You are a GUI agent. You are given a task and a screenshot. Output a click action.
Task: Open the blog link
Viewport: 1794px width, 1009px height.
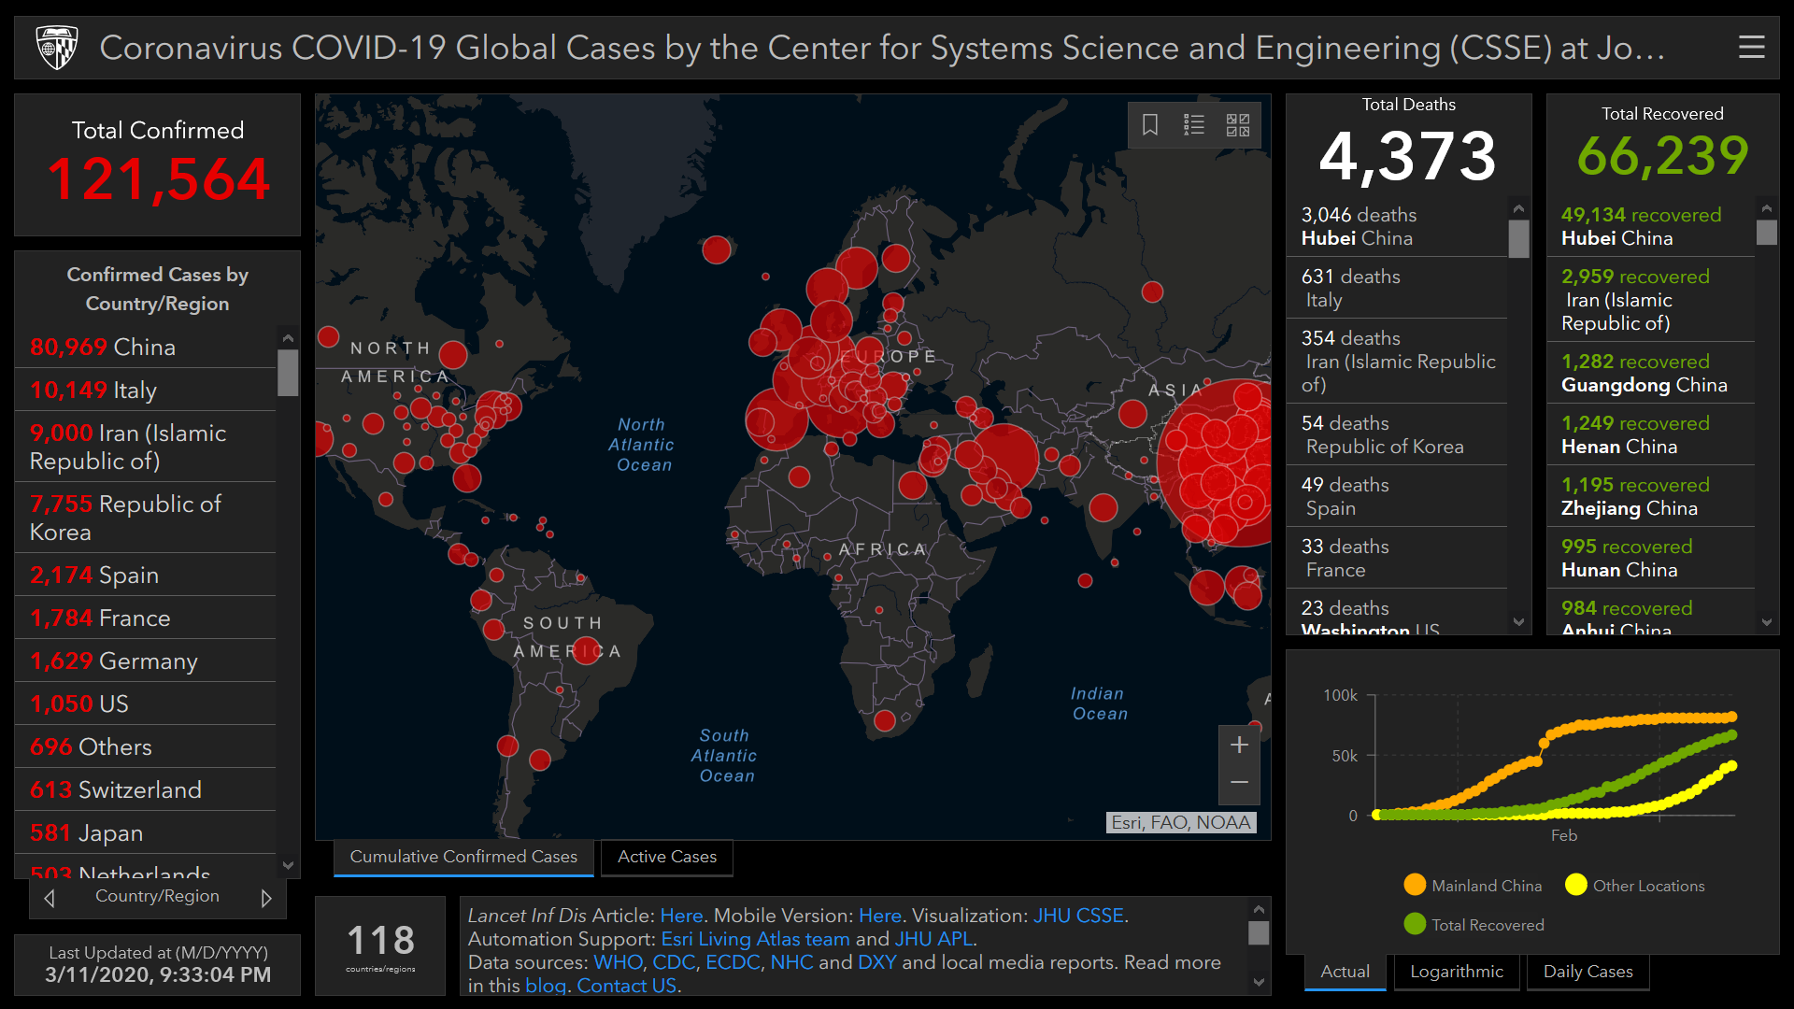pyautogui.click(x=546, y=986)
